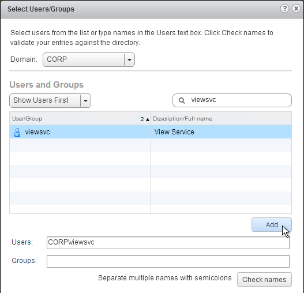Focus the Users text field
Screen dimensions: 304x293
point(168,243)
